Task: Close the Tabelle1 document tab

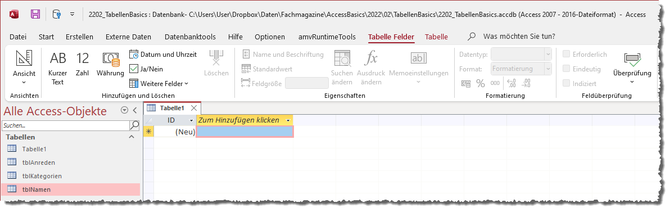Action: pyautogui.click(x=193, y=108)
